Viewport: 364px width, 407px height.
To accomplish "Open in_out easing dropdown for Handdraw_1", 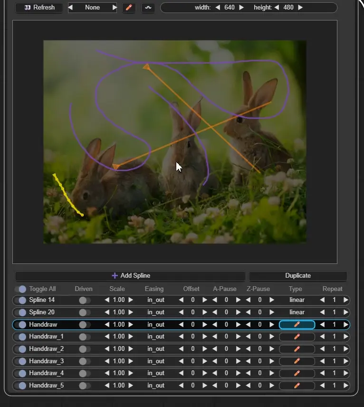I will 156,337.
